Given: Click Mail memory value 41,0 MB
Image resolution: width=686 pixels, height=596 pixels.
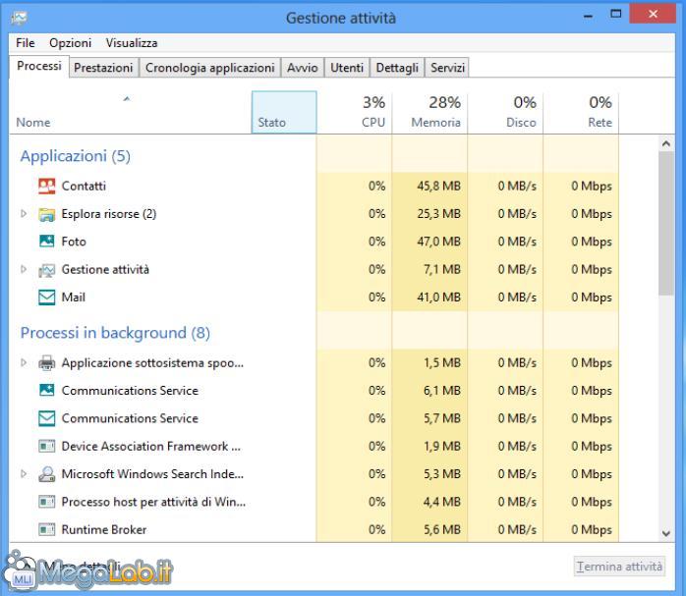Looking at the screenshot, I should 438,298.
